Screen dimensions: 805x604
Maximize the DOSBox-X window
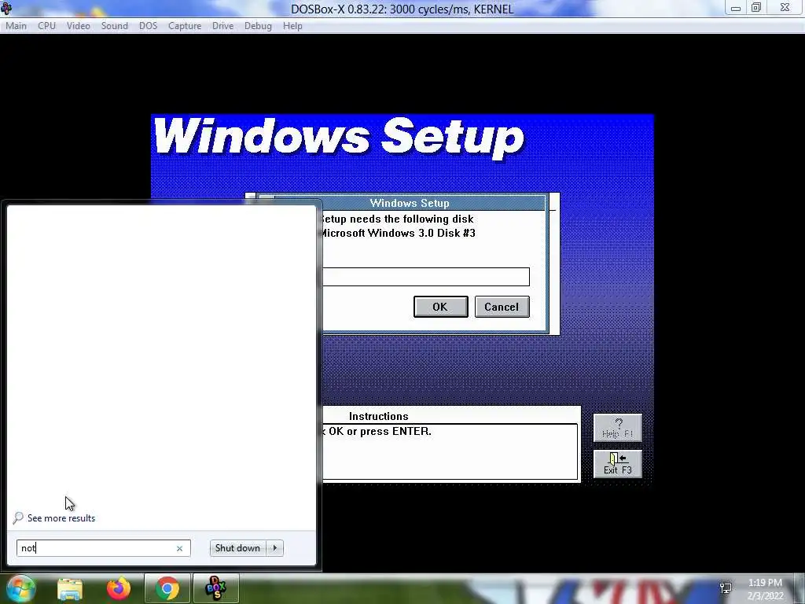coord(756,8)
